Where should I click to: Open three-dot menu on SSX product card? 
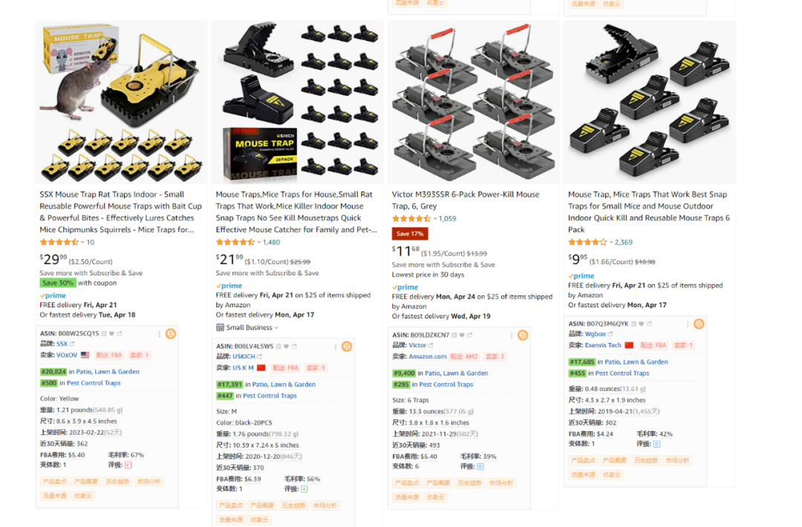click(160, 334)
